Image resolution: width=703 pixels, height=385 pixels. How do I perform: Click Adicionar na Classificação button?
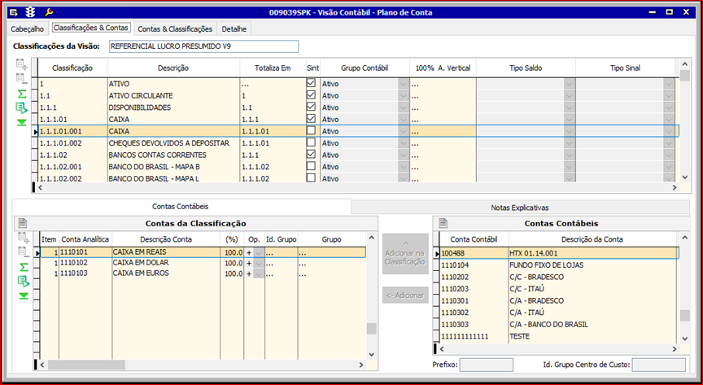coord(405,253)
